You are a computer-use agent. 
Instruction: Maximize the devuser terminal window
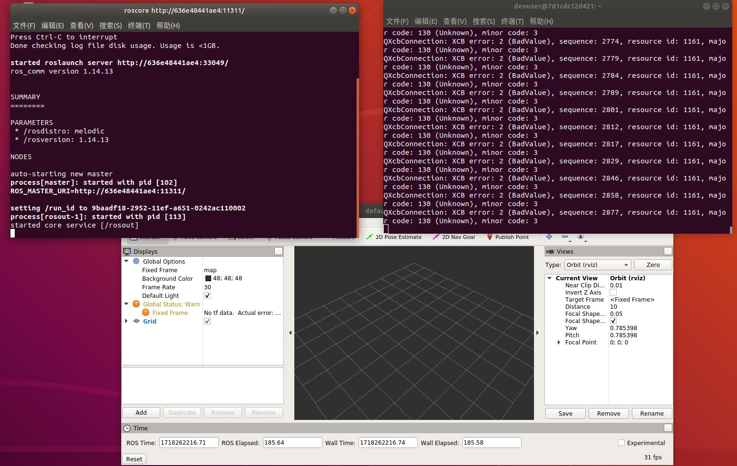pyautogui.click(x=716, y=7)
